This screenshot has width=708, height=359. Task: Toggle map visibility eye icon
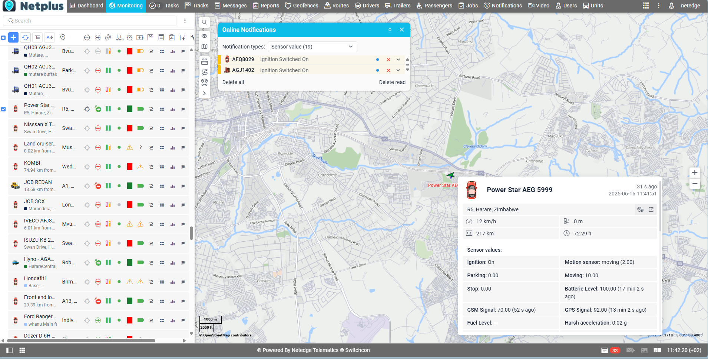click(204, 36)
